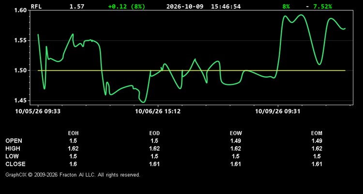The height and width of the screenshot is (194, 363).
Task: Click the 10/05/26 09:33 axis label
Action: [38, 112]
